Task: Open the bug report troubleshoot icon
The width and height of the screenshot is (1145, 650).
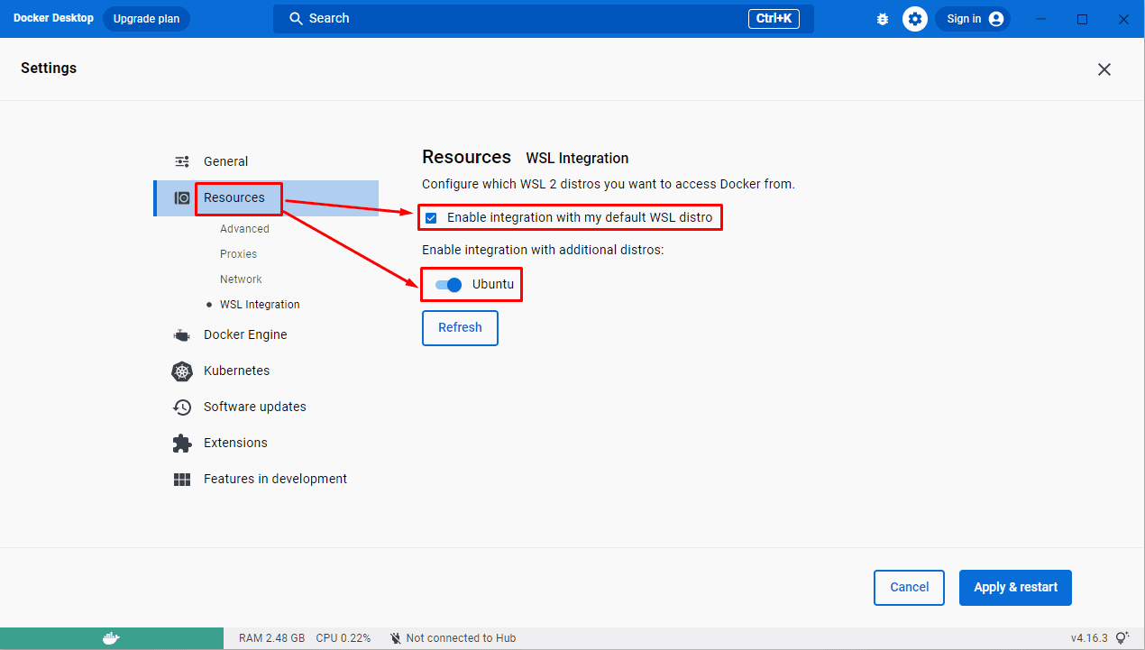Action: [883, 19]
